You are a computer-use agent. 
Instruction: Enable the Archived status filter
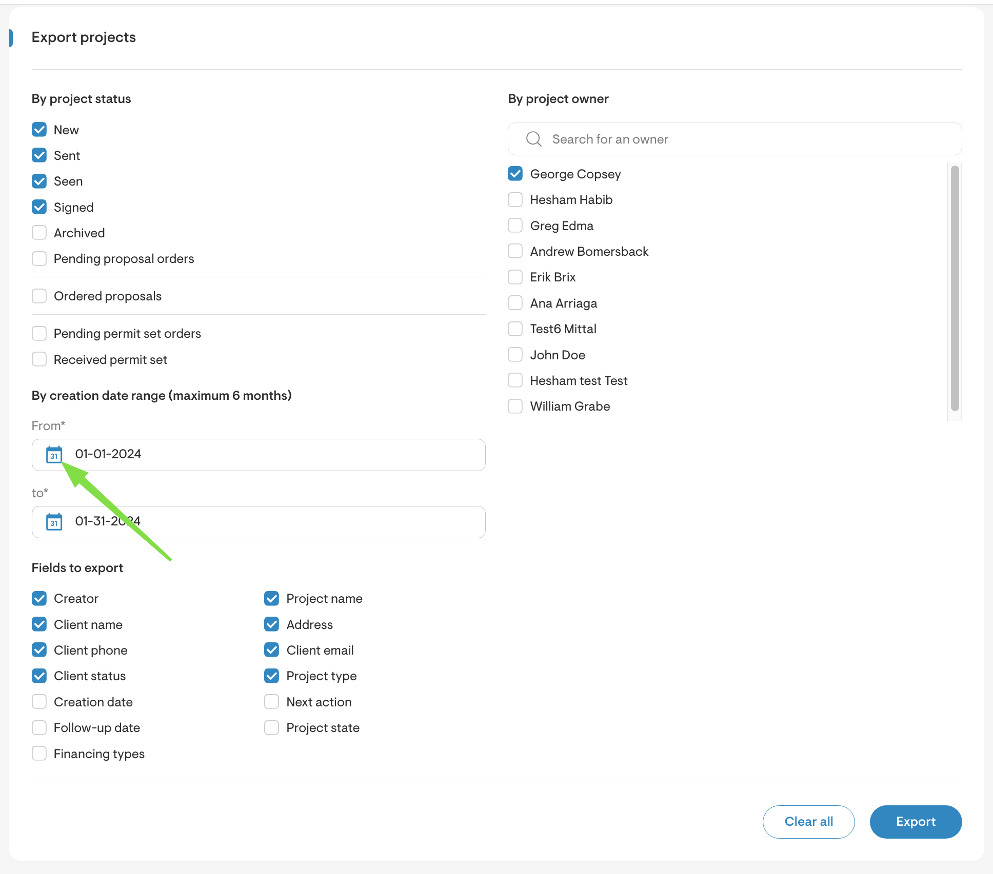[x=39, y=232]
